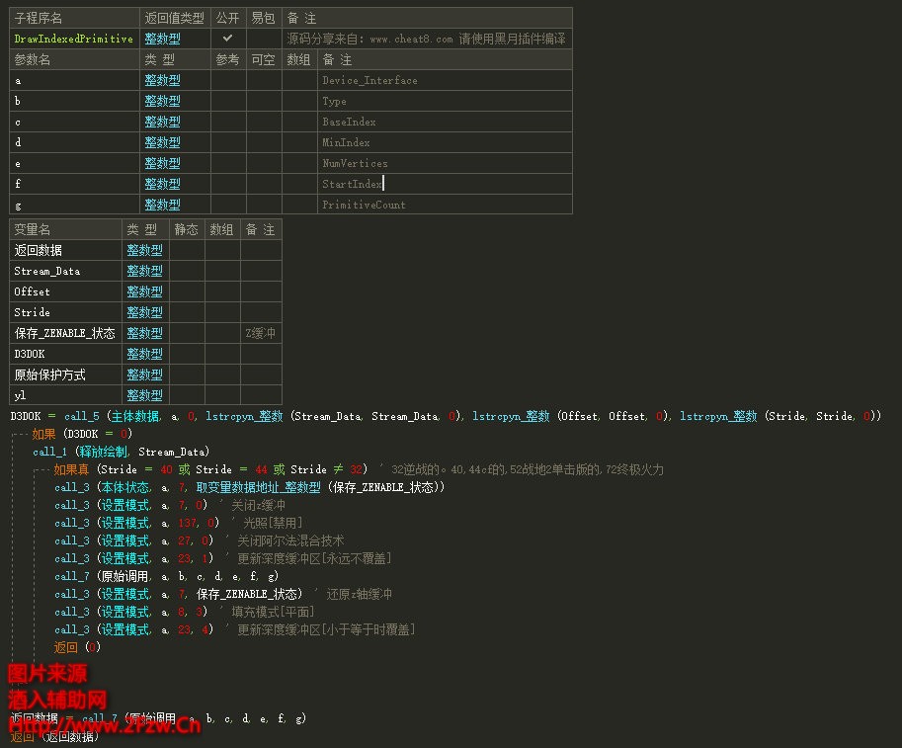Screen dimensions: 902x748
Task: Click call_1 in the 释放绘制 line
Action: 50,452
